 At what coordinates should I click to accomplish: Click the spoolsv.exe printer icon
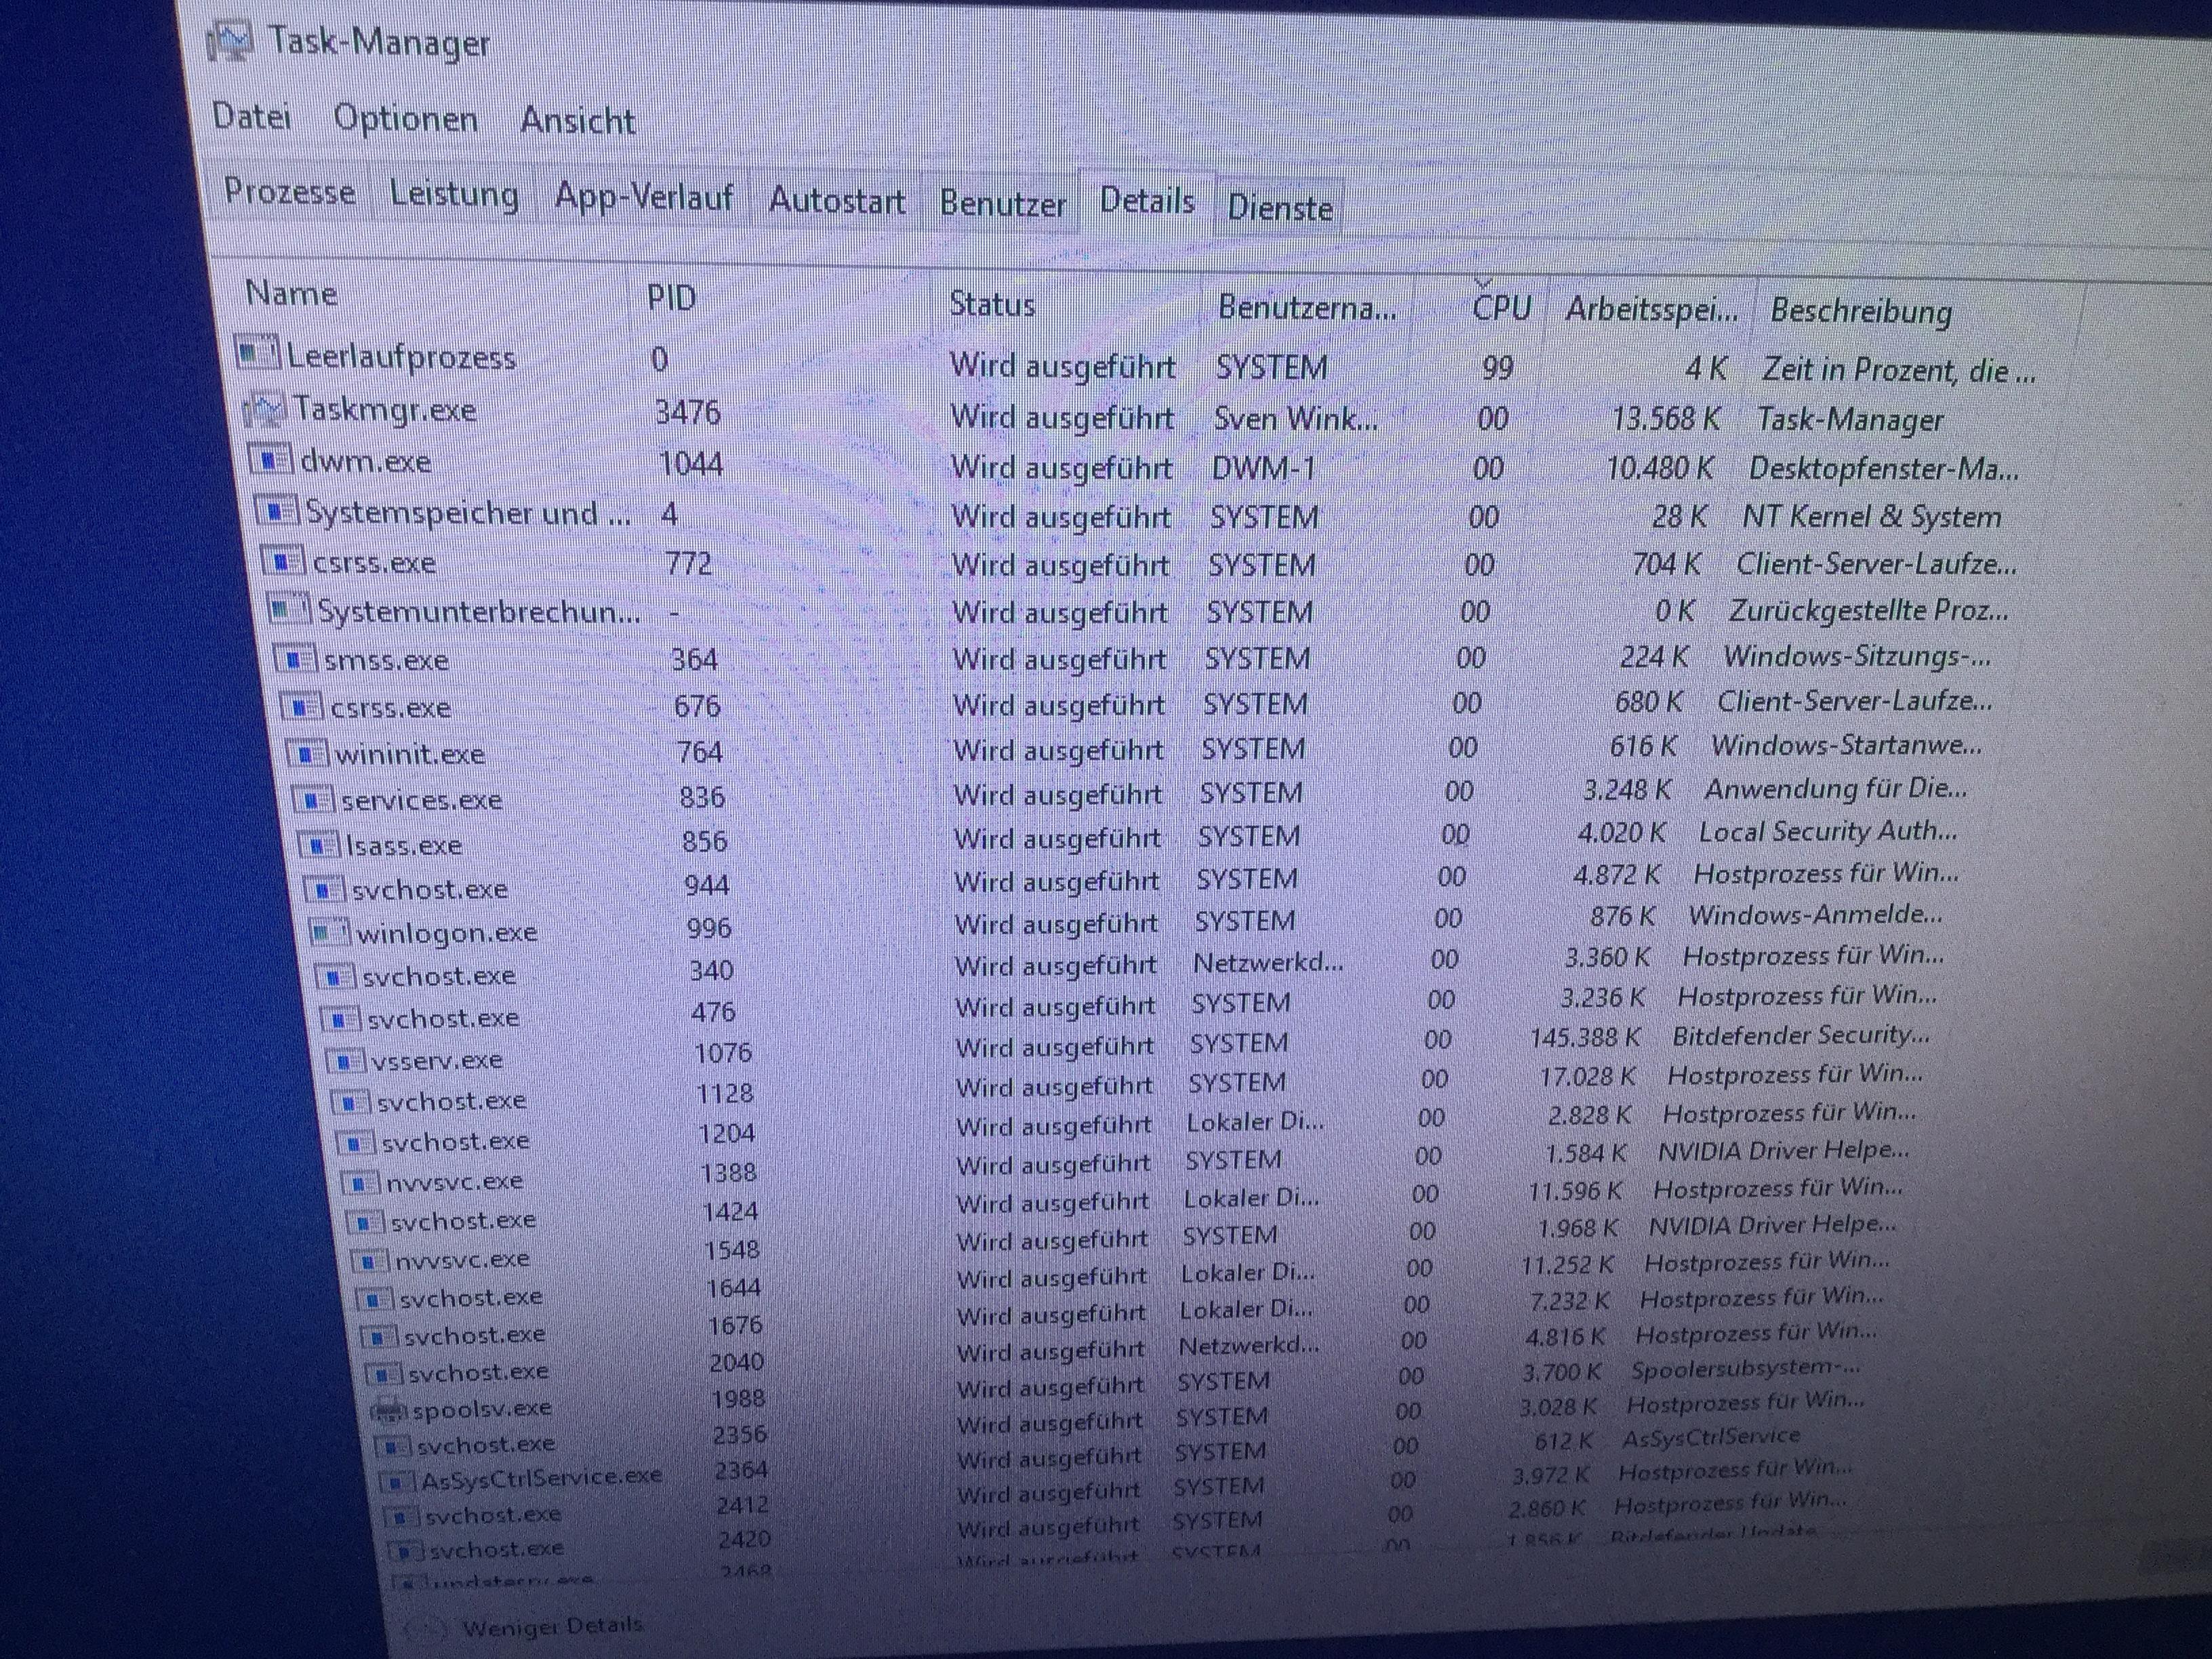coord(389,1410)
